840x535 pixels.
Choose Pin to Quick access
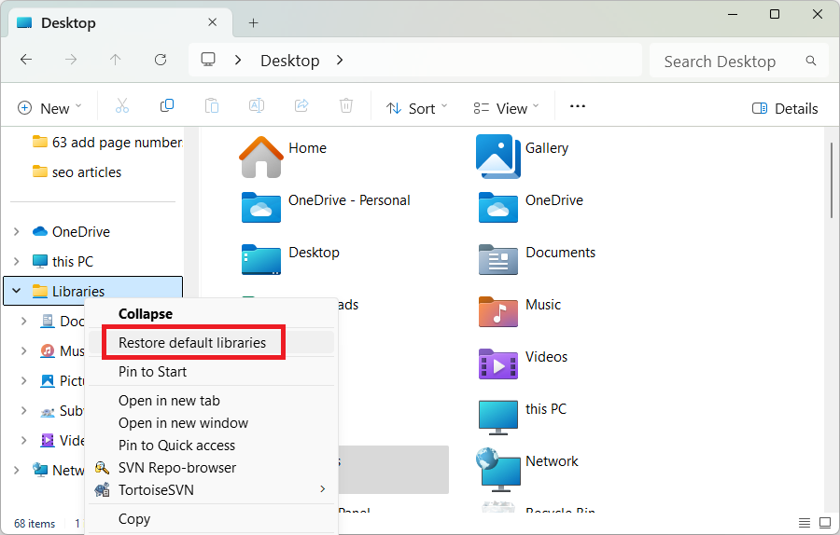[x=176, y=446]
